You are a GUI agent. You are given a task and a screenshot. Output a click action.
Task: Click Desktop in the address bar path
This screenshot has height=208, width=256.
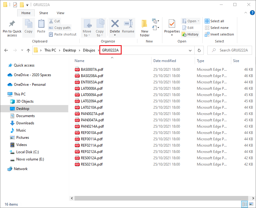69,50
